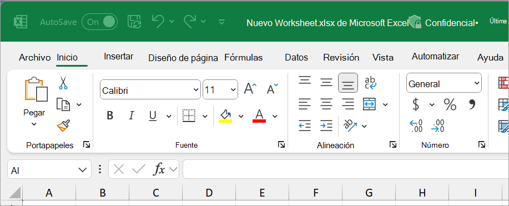Click the Save icon in the title bar

pyautogui.click(x=134, y=22)
